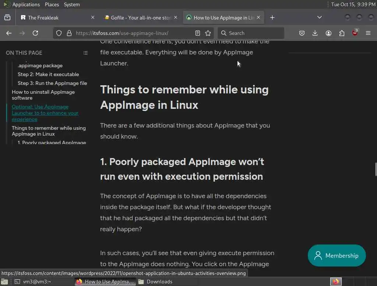Bookmark this page with the star icon
The image size is (377, 286).
click(208, 33)
